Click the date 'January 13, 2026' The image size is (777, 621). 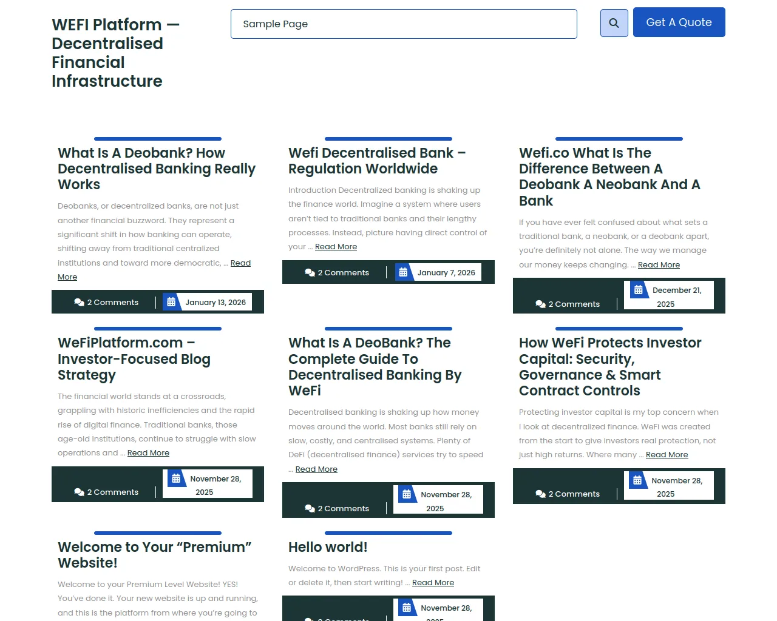click(x=215, y=302)
